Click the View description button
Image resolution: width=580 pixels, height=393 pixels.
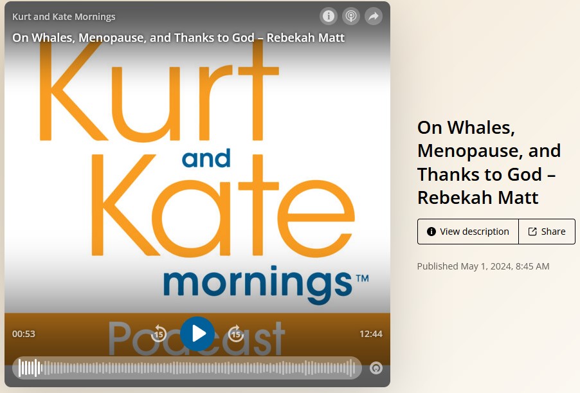(467, 232)
